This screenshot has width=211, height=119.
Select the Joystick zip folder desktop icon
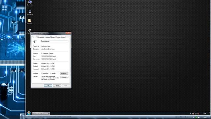[x=30, y=21]
